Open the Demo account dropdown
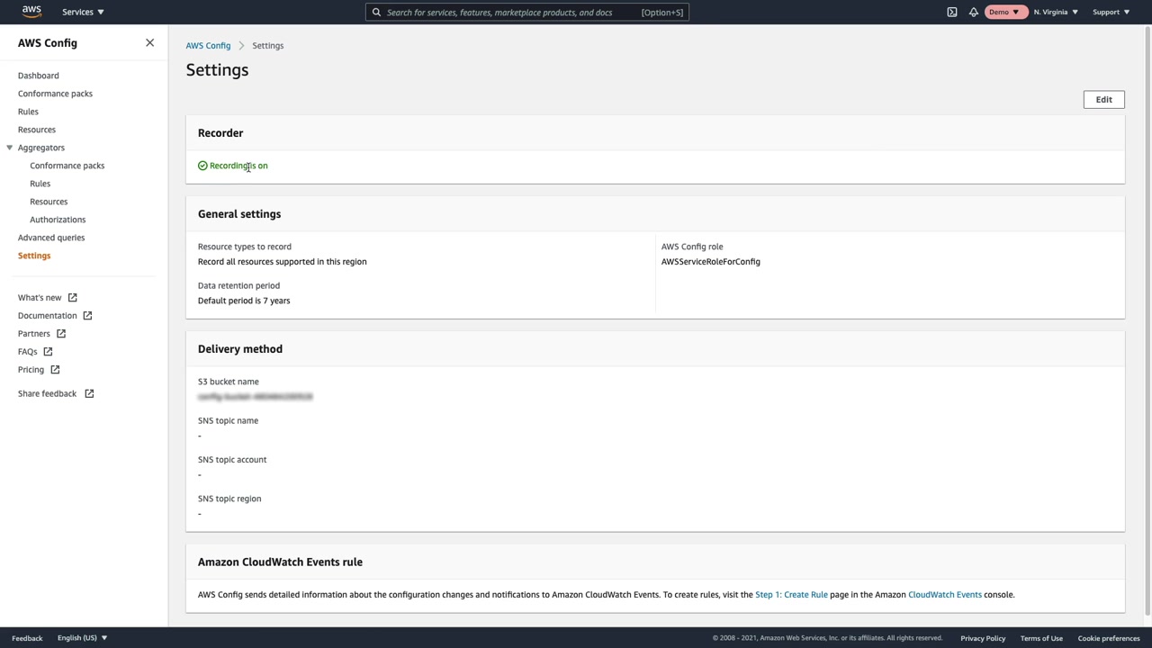This screenshot has height=648, width=1152. coord(1004,13)
